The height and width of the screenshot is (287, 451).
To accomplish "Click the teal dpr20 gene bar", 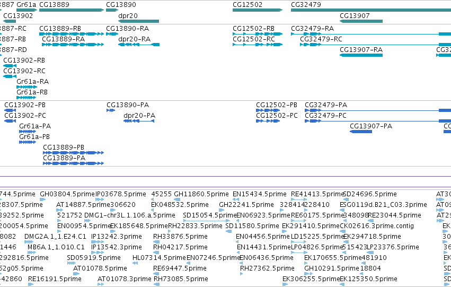I will pos(138,21).
